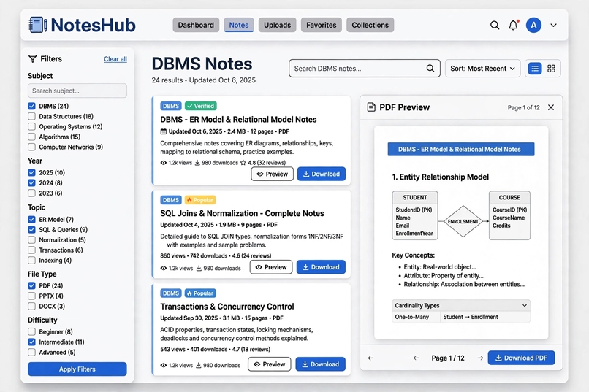Click the magnifier inside Search DBMS notes

(x=430, y=69)
